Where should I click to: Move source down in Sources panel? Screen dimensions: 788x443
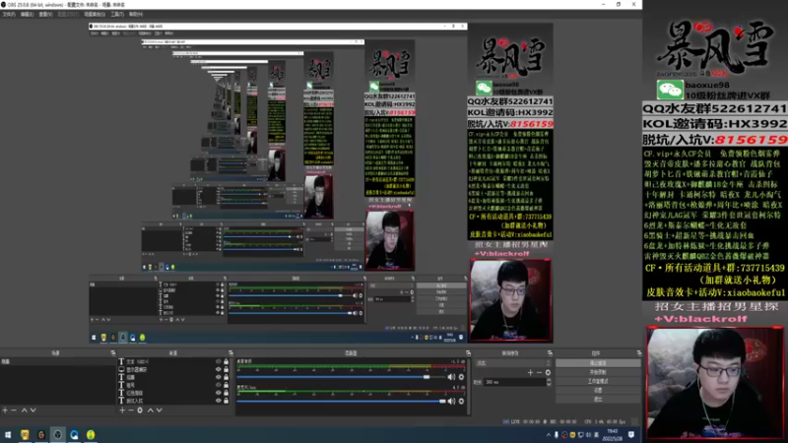point(159,411)
